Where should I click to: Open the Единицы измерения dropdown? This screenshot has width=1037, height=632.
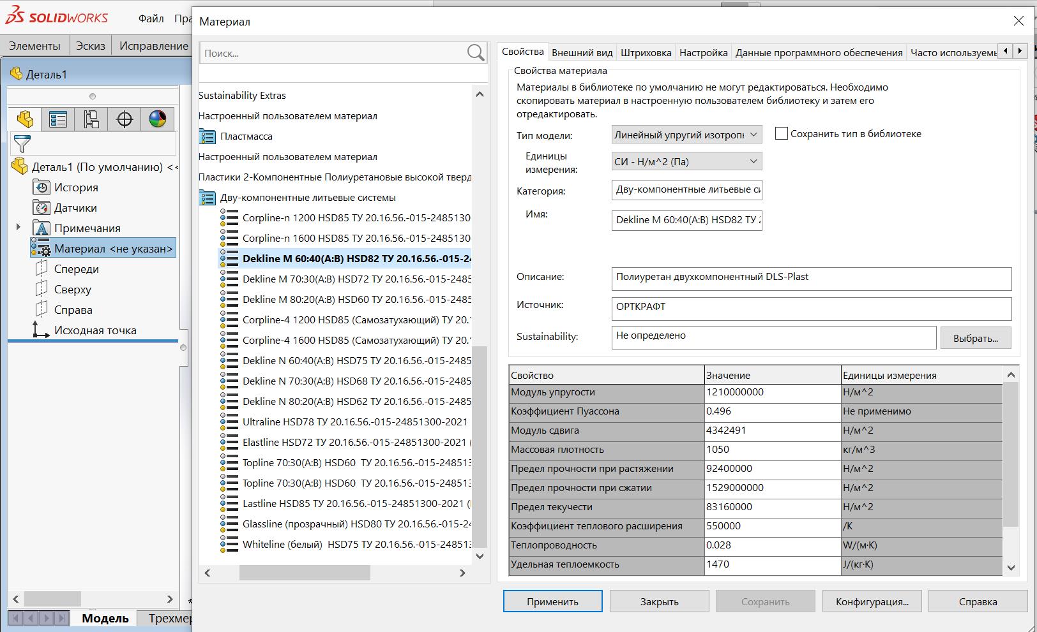coord(686,161)
